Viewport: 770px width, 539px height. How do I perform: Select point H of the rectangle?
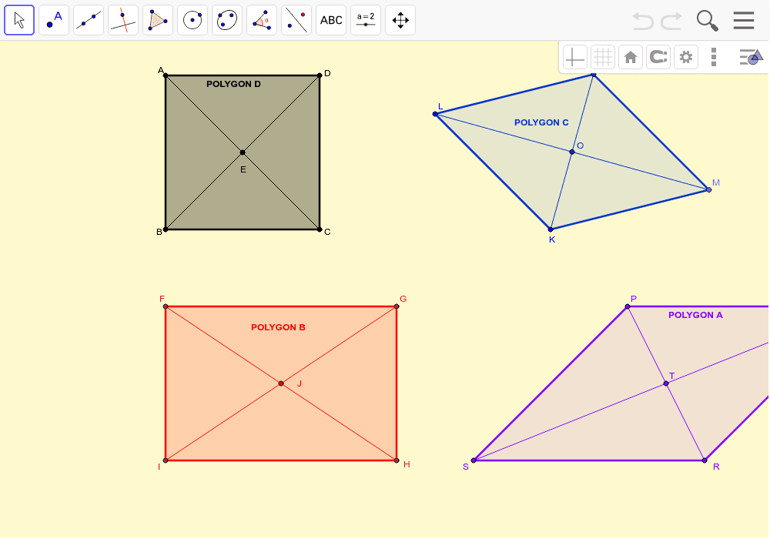coord(397,460)
